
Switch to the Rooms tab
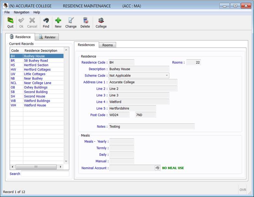click(x=107, y=45)
